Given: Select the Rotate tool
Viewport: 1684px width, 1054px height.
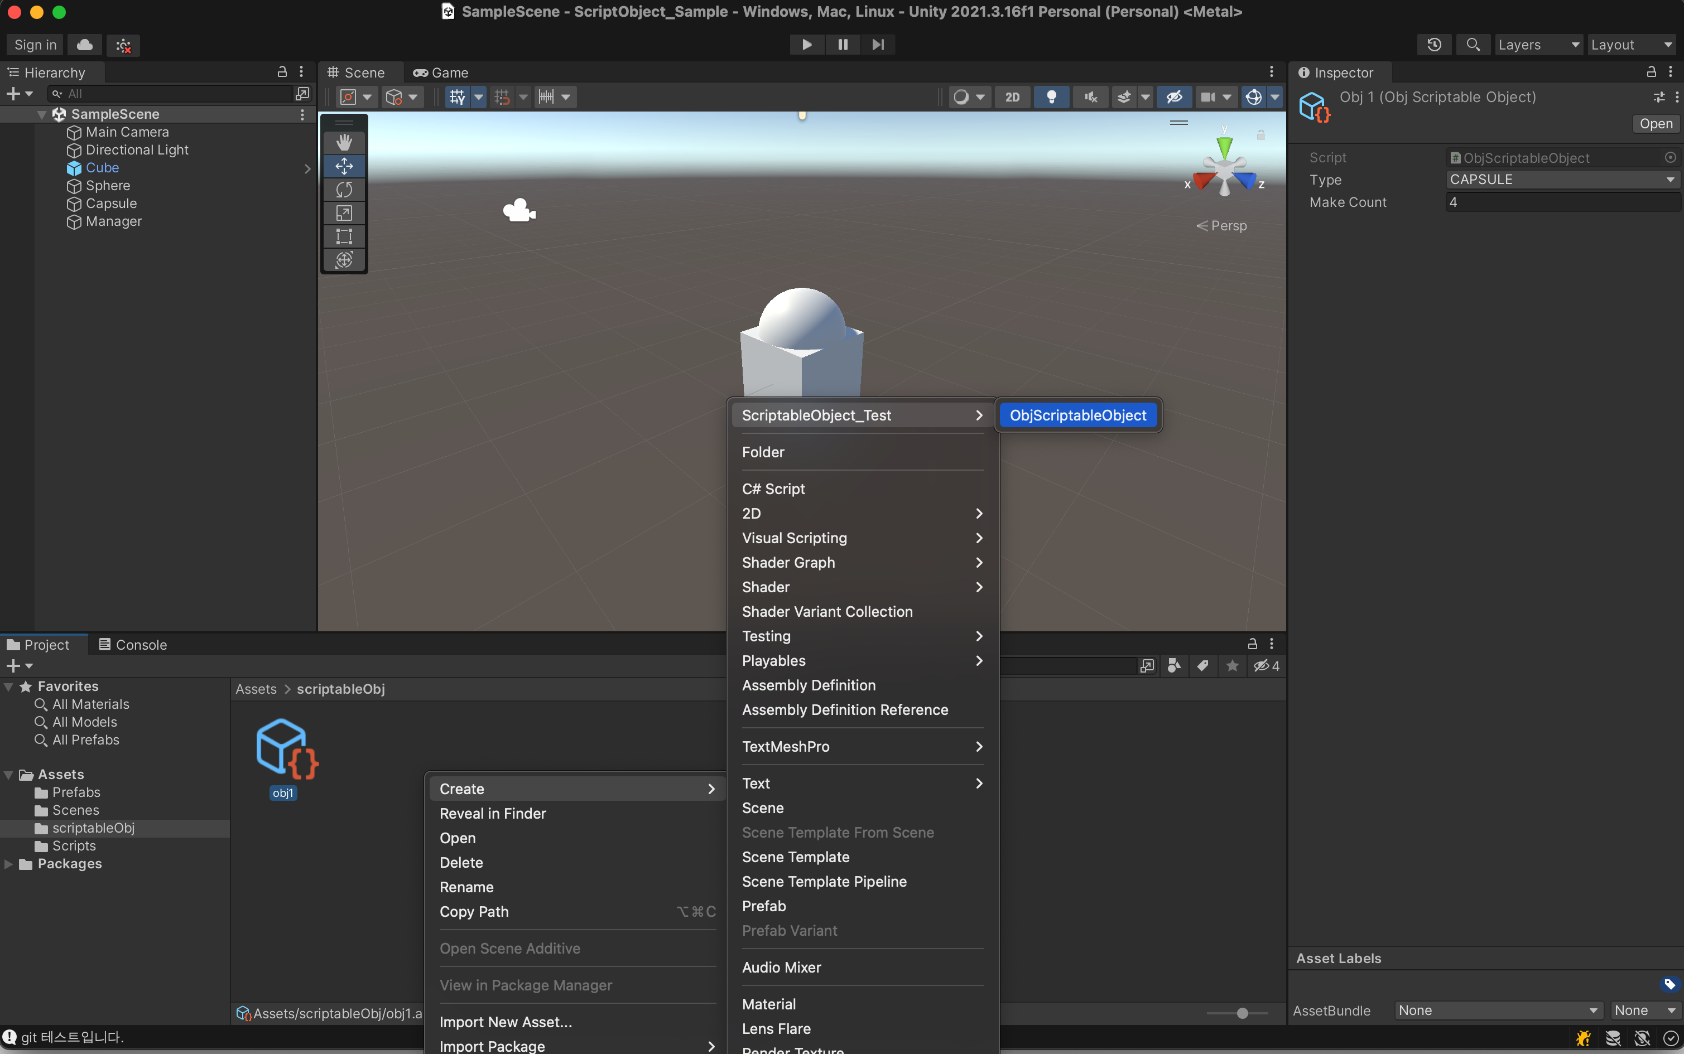Looking at the screenshot, I should pos(344,190).
